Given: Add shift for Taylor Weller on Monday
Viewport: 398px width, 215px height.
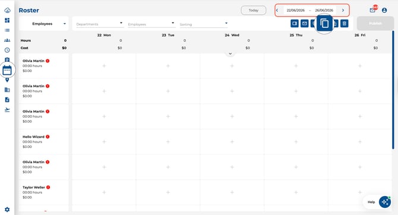Looking at the screenshot, I should (x=104, y=192).
